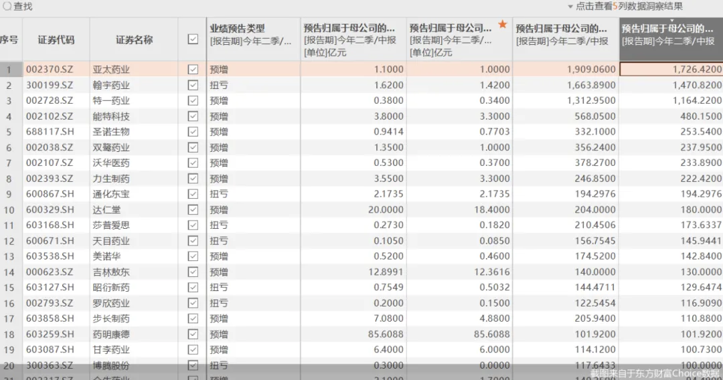Select the 证券代码 column header

coord(56,39)
